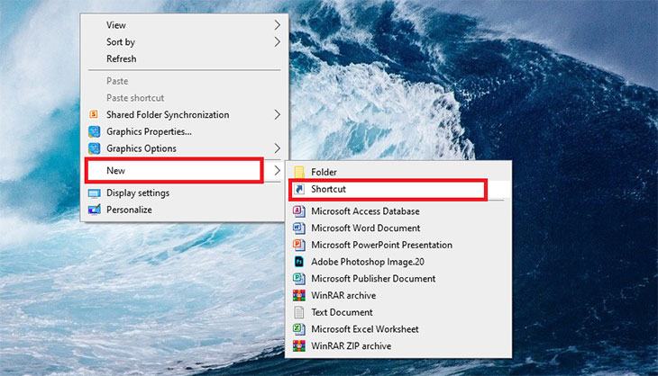Expand the Graphics Options submenu arrow
The height and width of the screenshot is (376, 658).
[x=278, y=148]
